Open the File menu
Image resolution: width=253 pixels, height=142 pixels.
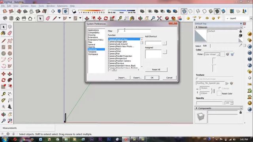3,6
